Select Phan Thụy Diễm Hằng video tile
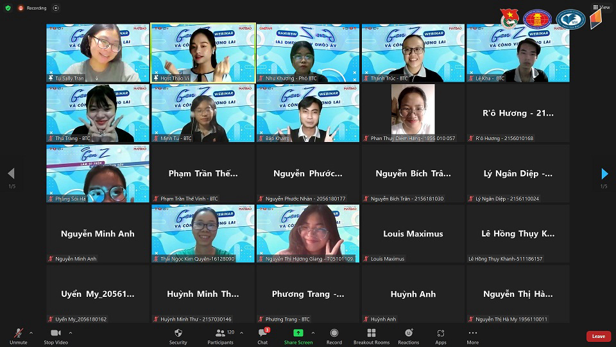This screenshot has width=616, height=347. click(413, 113)
